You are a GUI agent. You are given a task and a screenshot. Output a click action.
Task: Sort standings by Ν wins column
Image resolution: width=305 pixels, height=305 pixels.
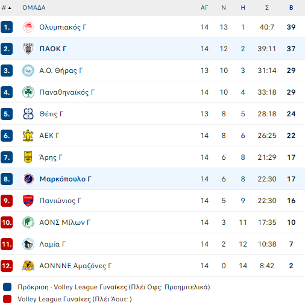224,8
